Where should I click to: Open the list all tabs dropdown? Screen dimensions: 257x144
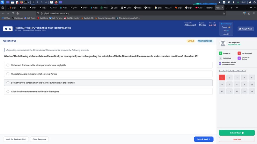tap(237, 8)
